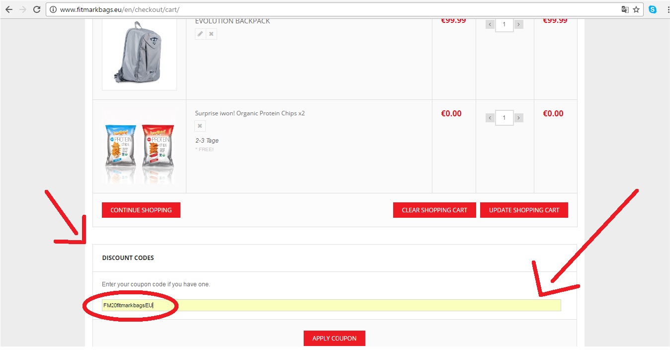Reload the page with the refresh icon
The image size is (670, 350).
pos(37,9)
